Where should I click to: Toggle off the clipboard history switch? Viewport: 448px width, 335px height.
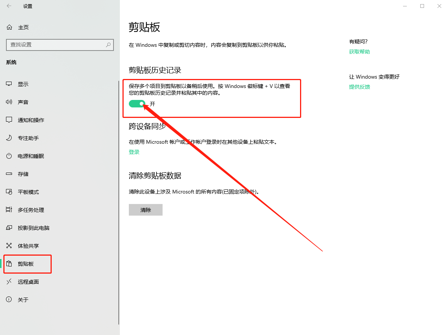(x=137, y=104)
